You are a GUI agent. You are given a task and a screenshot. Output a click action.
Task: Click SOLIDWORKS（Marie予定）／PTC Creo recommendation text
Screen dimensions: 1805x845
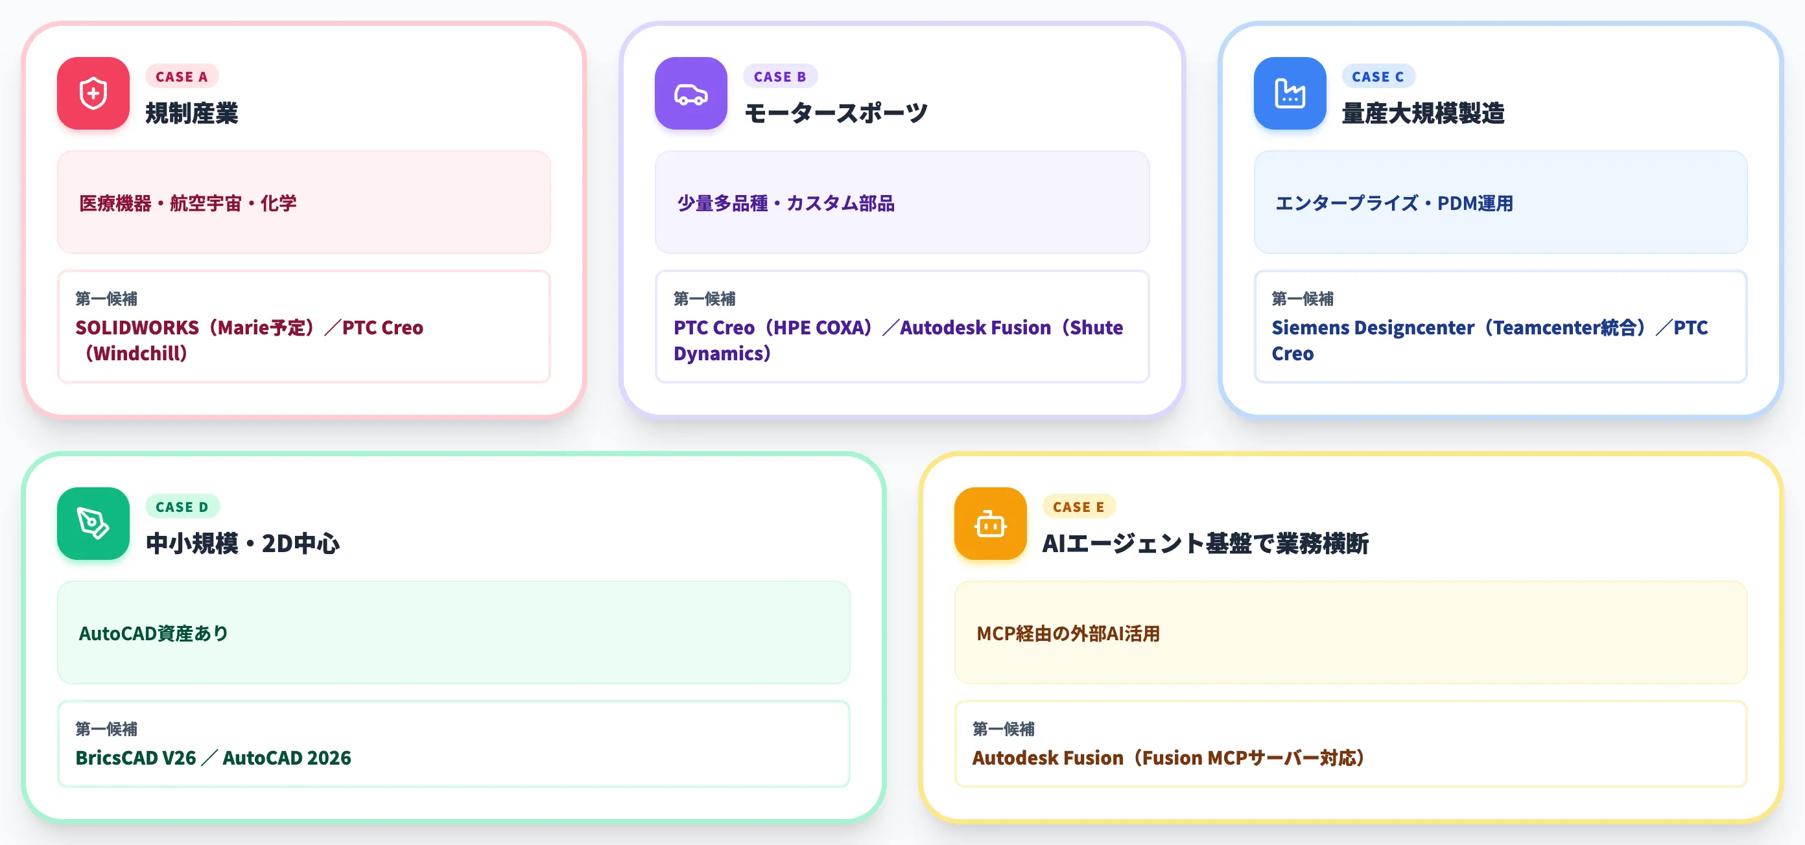250,340
